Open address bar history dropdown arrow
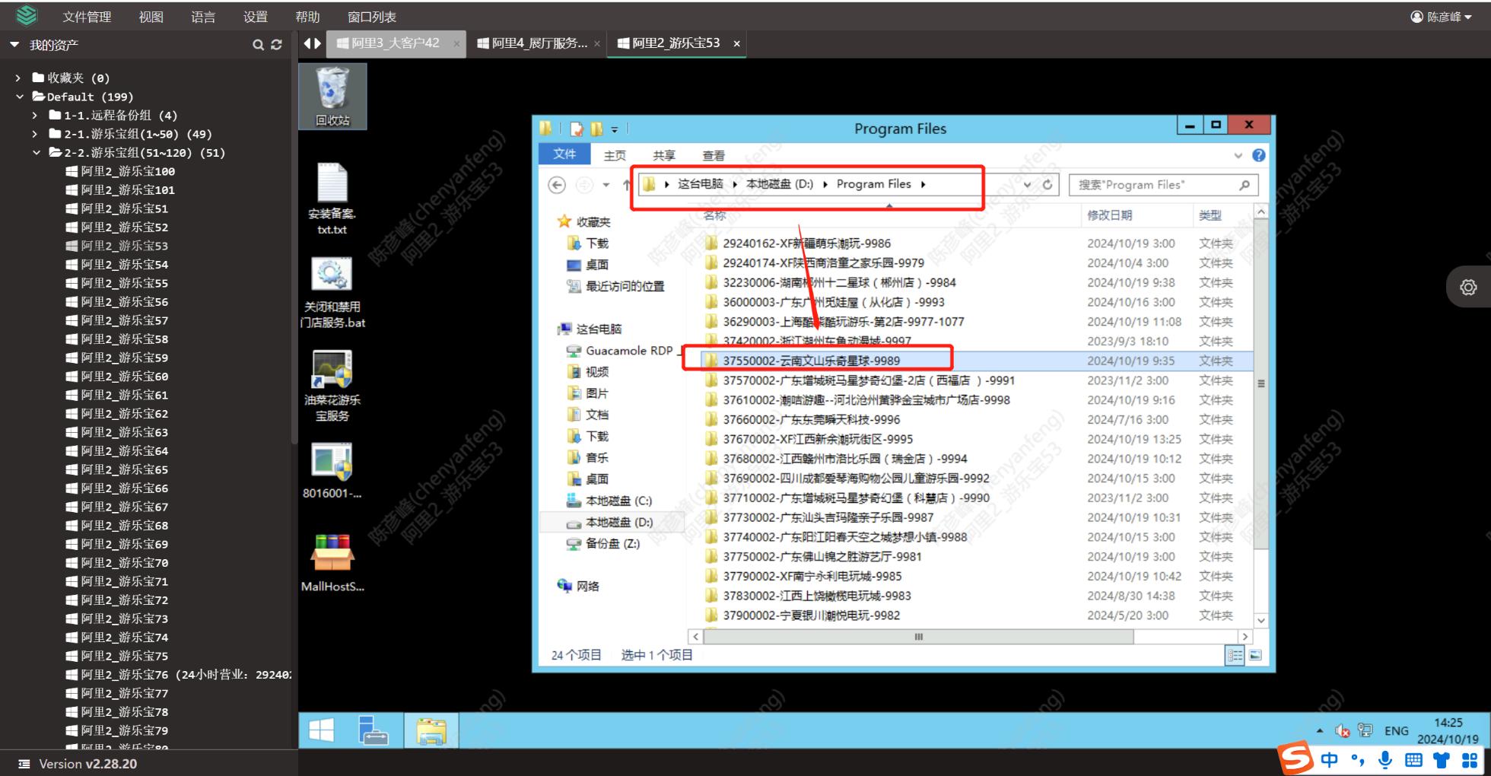This screenshot has height=776, width=1491. coord(1028,185)
